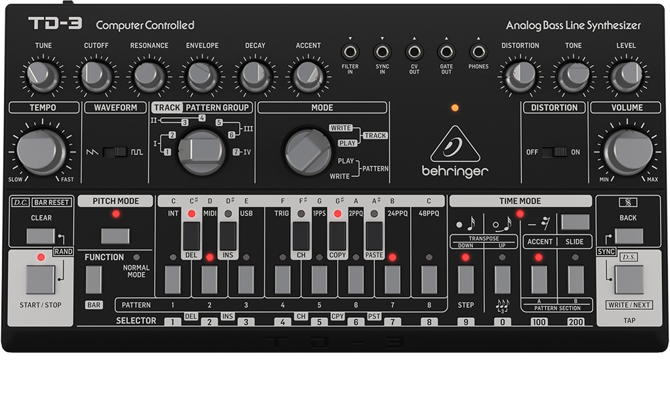Click the START/STOP red LED
The image size is (670, 409).
pos(41,257)
